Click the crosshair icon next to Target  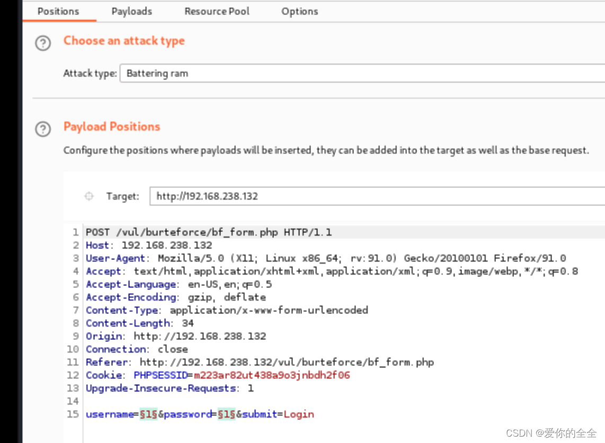(89, 196)
